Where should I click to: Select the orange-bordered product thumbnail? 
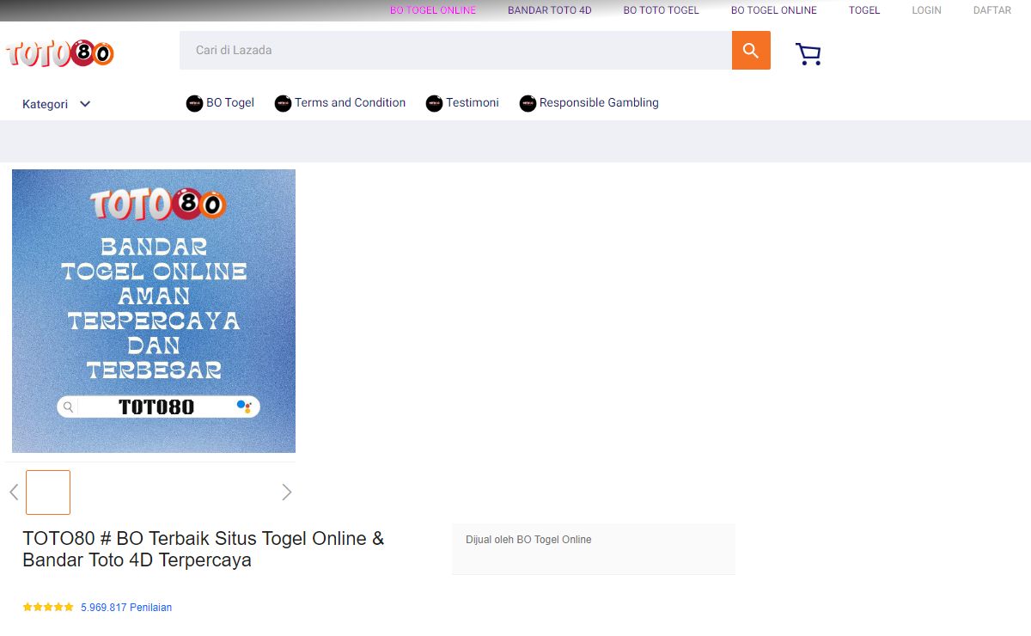[48, 492]
